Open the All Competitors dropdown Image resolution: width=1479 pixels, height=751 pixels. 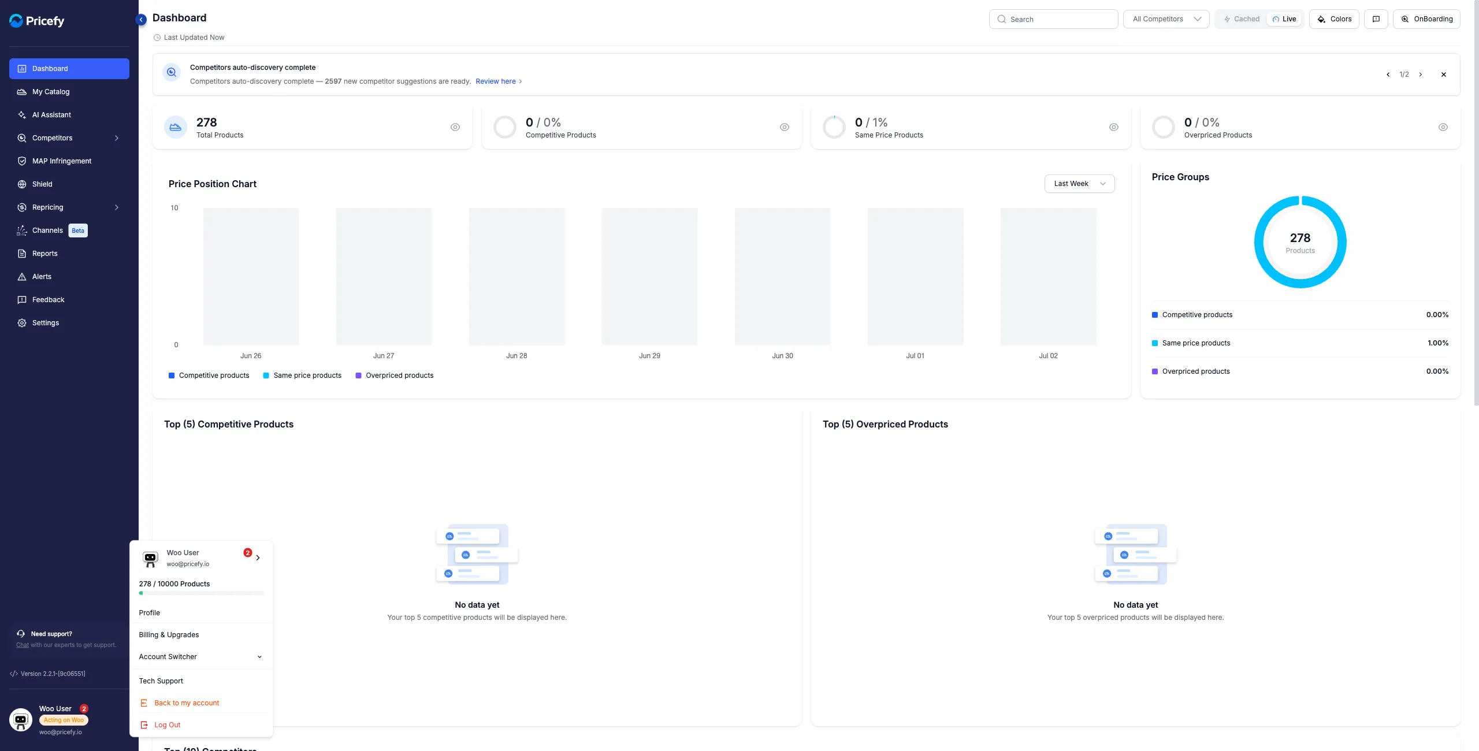1166,19
